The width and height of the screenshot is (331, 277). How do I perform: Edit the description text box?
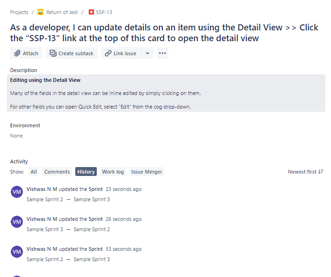click(x=166, y=93)
